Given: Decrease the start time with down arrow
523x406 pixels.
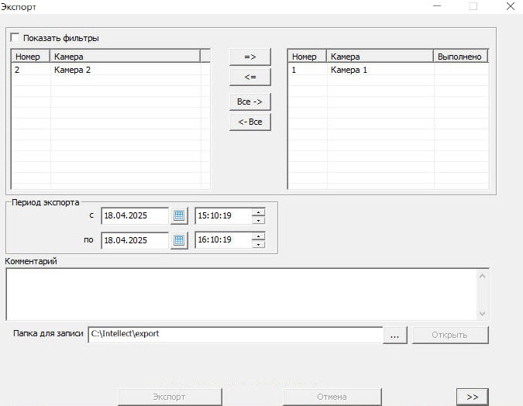Looking at the screenshot, I should 258,220.
